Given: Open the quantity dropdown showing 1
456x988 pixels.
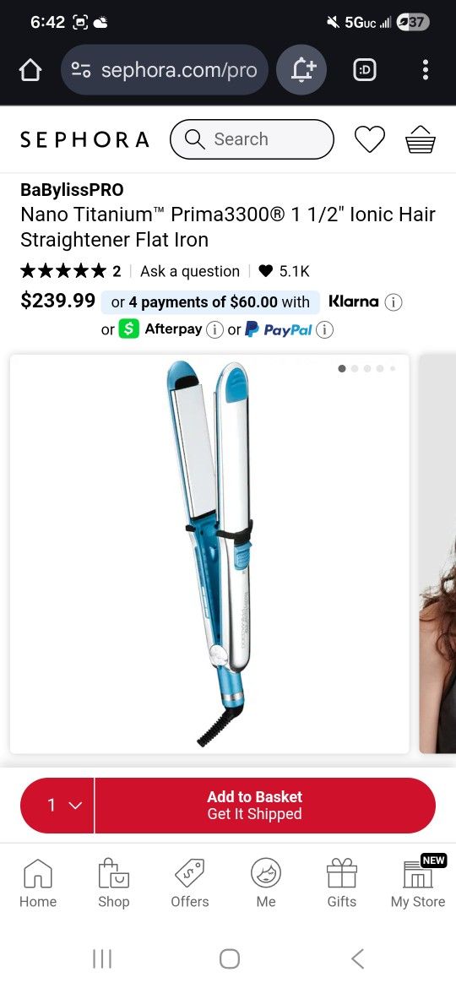Looking at the screenshot, I should (57, 806).
